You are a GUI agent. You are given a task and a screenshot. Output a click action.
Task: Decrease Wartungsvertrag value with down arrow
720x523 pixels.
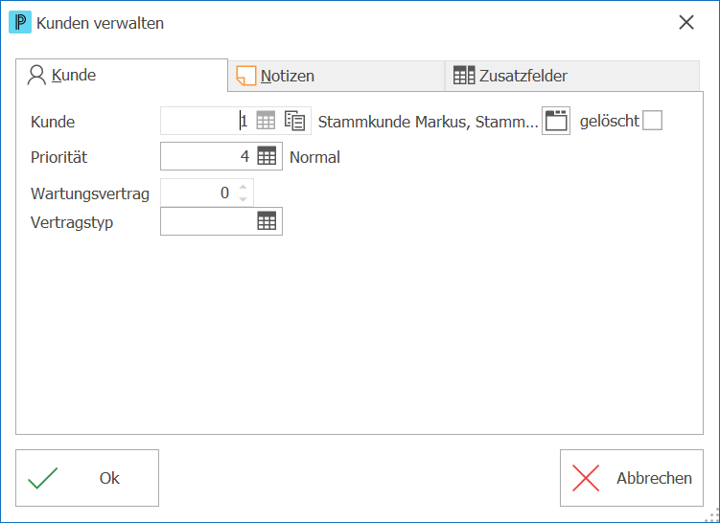(243, 198)
